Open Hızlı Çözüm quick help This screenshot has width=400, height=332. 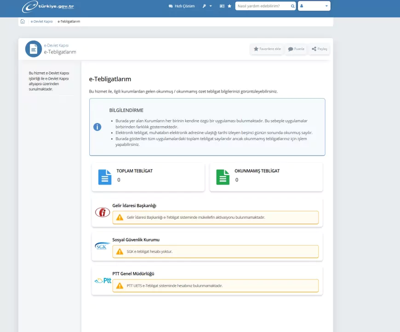pos(182,6)
